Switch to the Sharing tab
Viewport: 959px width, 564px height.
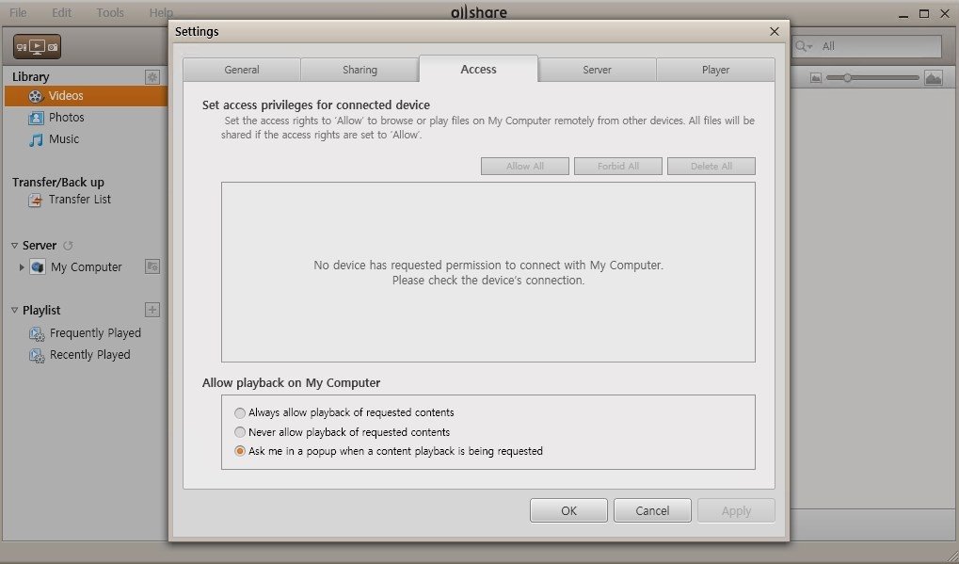coord(360,70)
